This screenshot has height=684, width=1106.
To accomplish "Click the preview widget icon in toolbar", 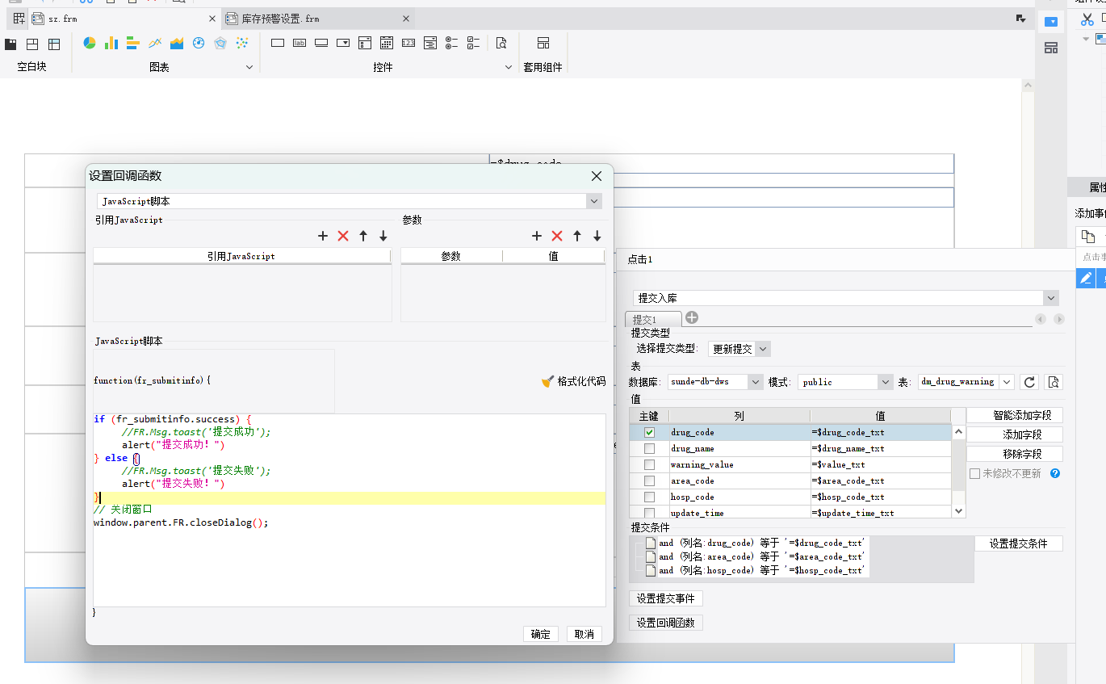I will click(x=501, y=43).
